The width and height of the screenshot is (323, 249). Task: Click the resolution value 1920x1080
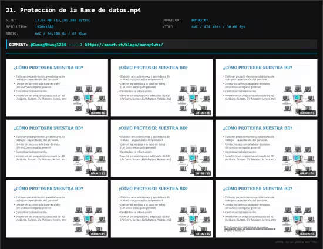[44, 27]
